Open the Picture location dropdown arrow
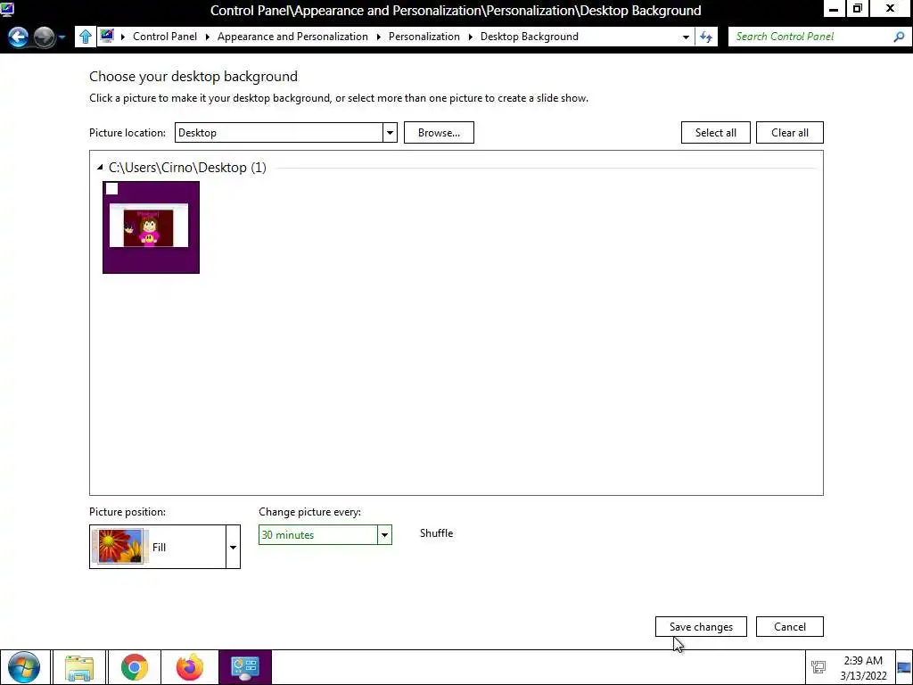913x685 pixels. click(390, 133)
